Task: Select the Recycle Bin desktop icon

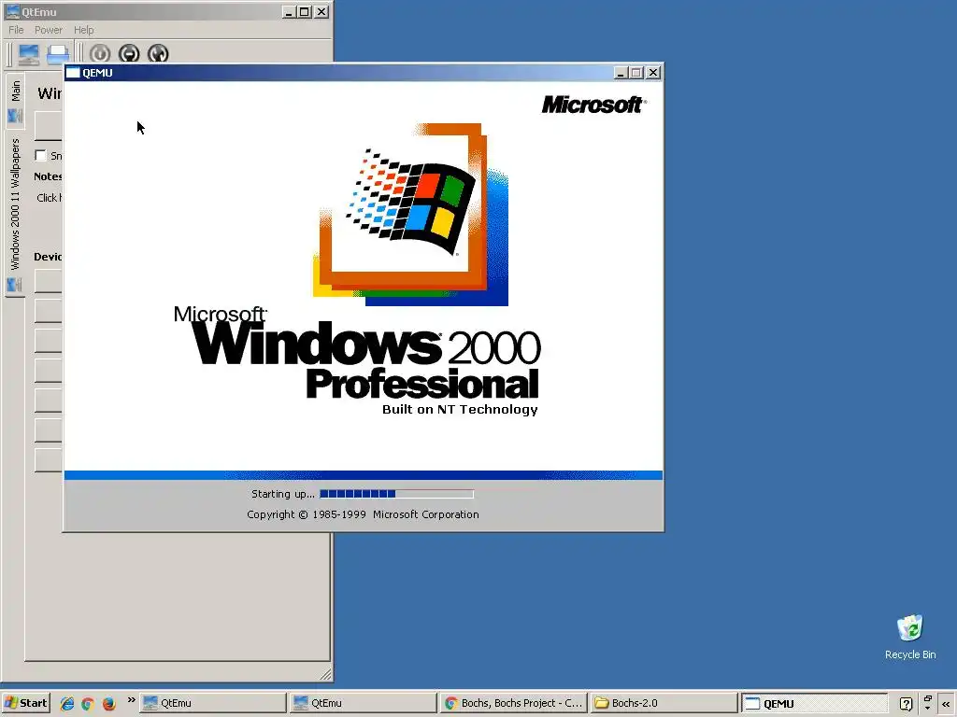Action: [x=910, y=637]
